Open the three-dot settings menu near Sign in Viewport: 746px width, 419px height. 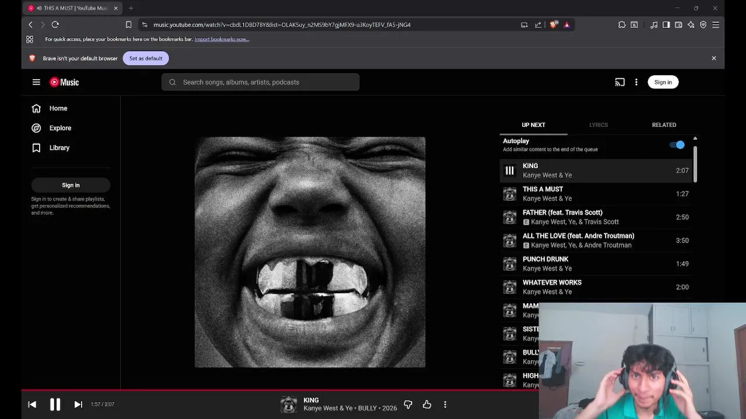point(636,82)
